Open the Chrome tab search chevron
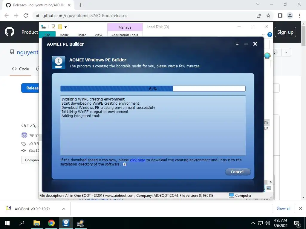This screenshot has height=229, width=306. pos(258,4)
